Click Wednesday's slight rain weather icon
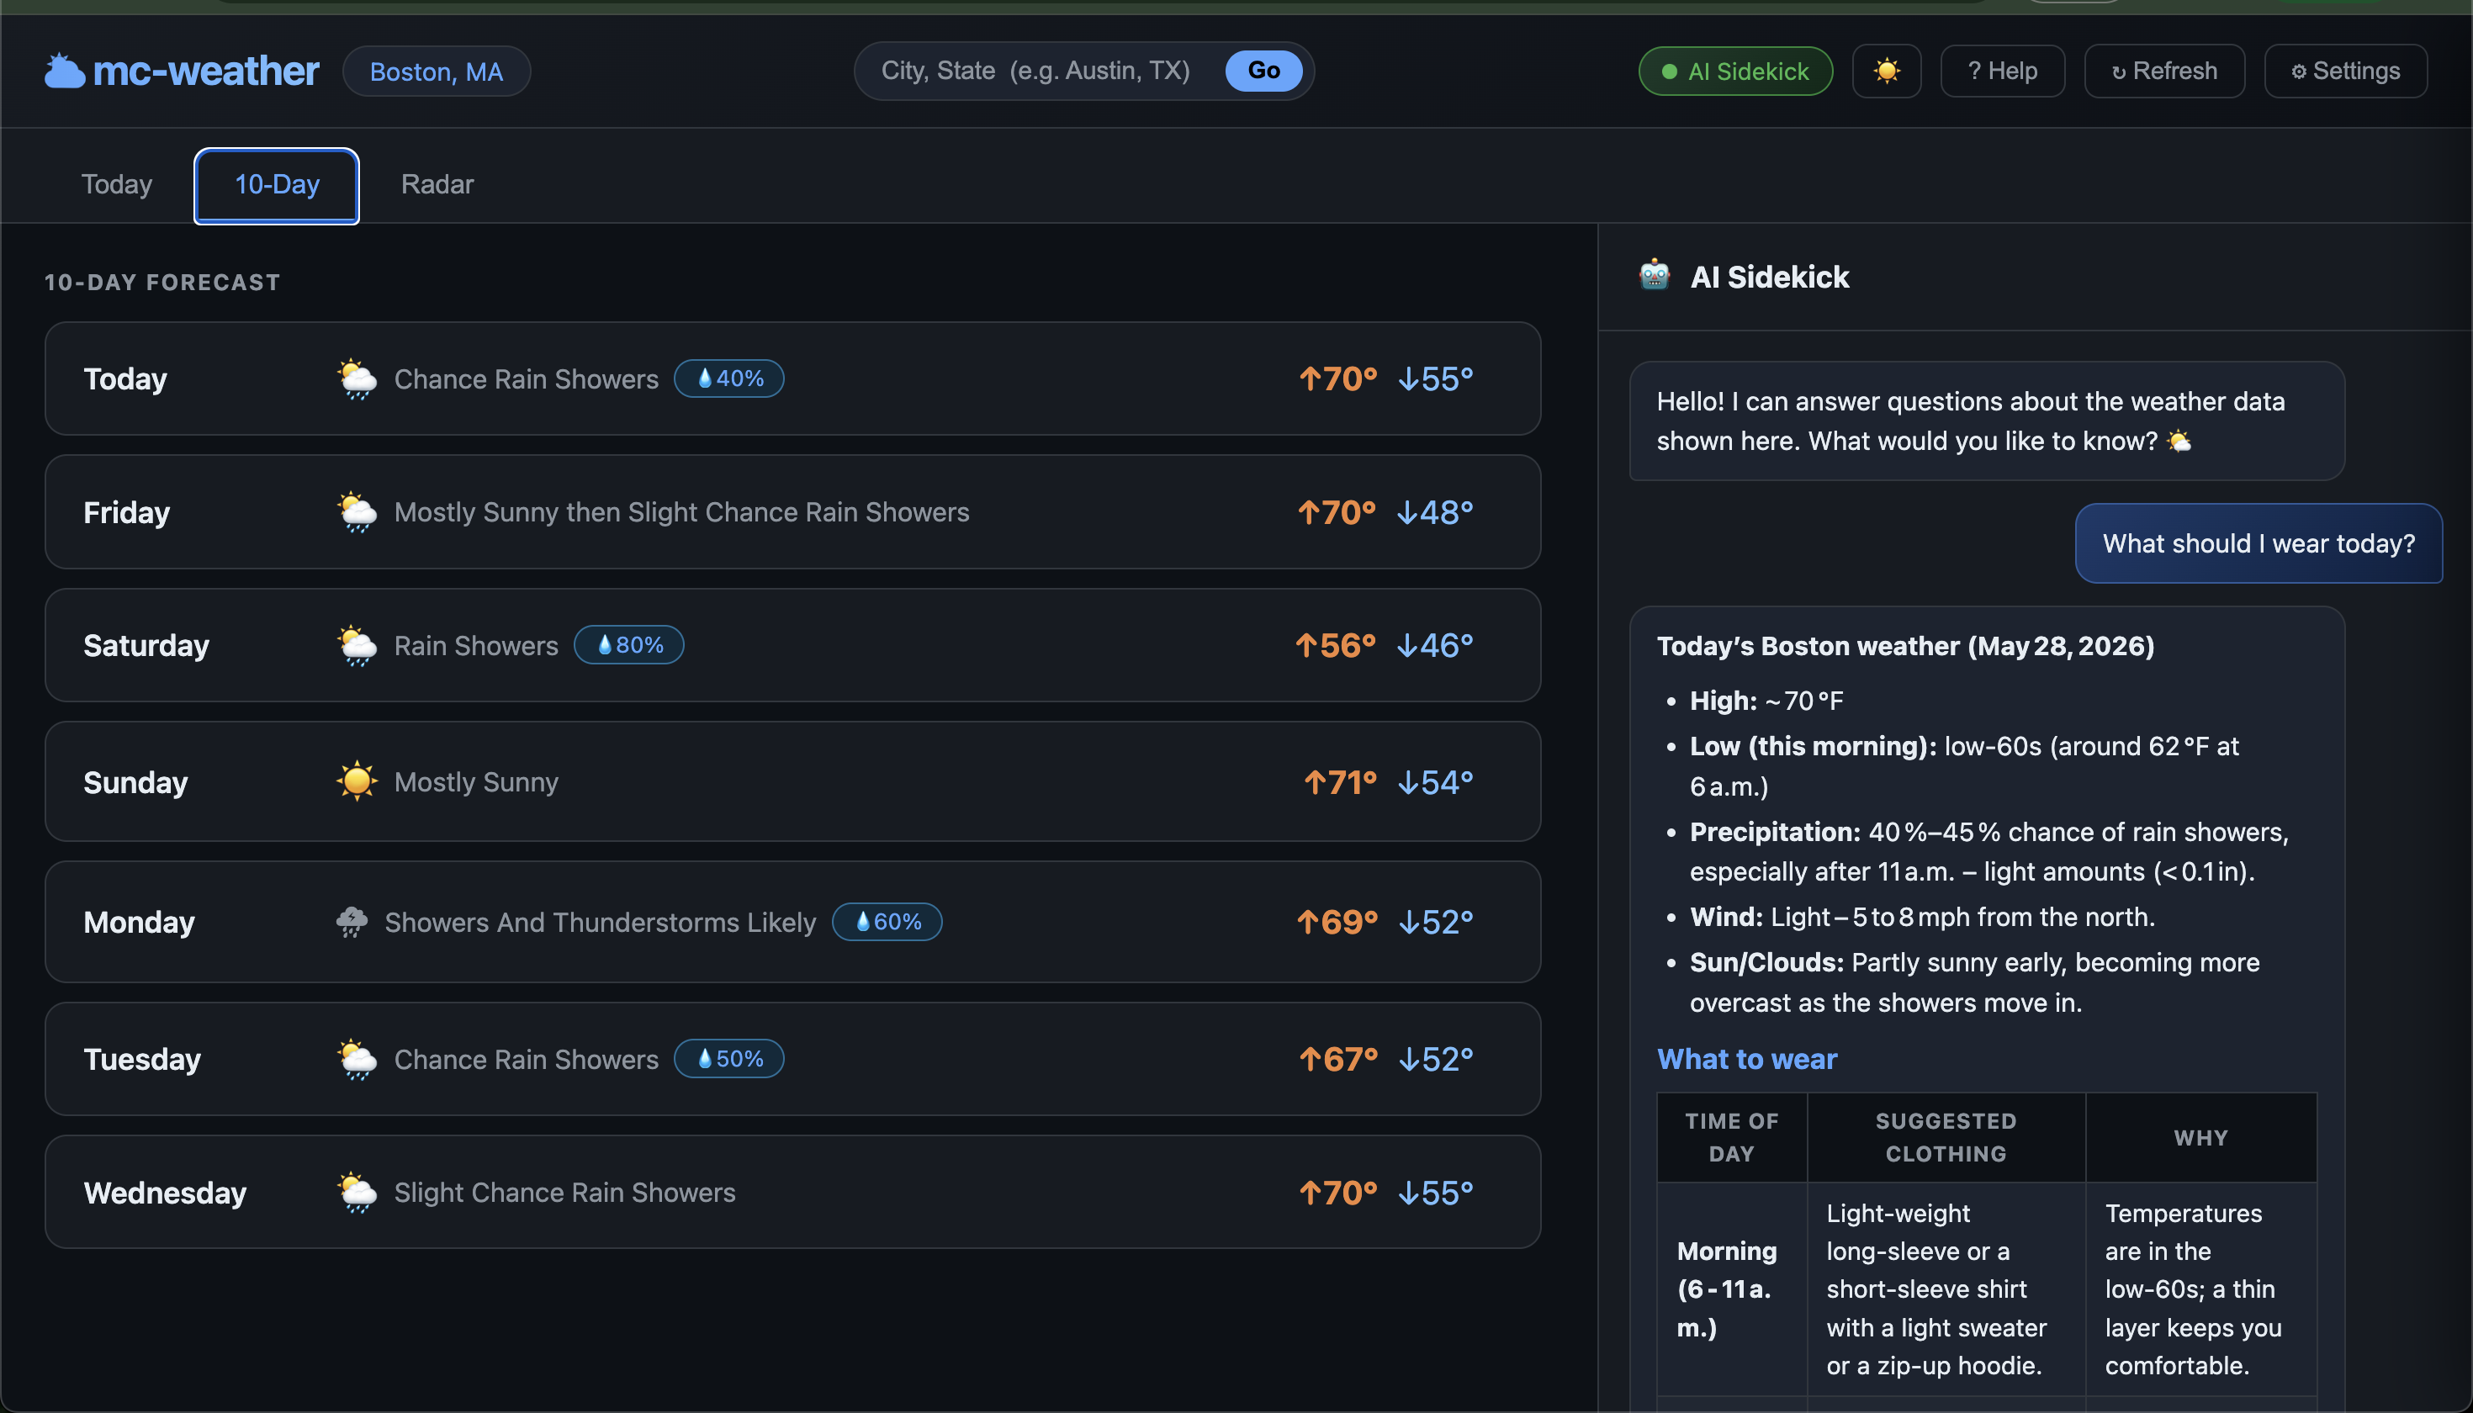2473x1413 pixels. pyautogui.click(x=356, y=1192)
